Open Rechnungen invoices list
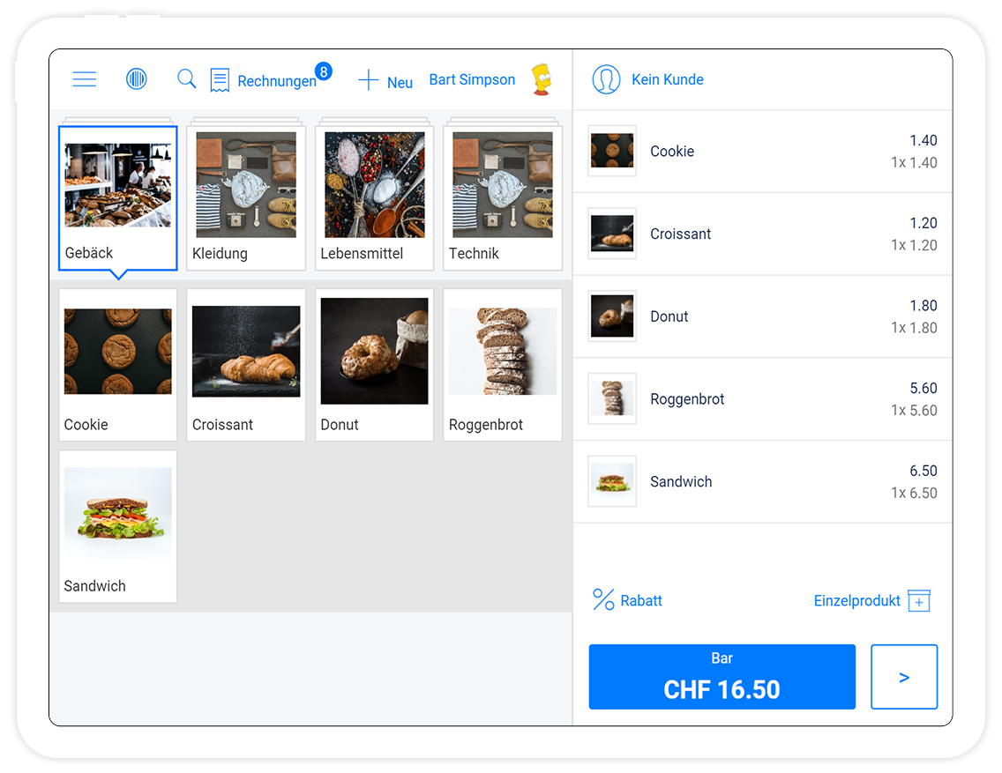The height and width of the screenshot is (773, 1002). point(264,81)
